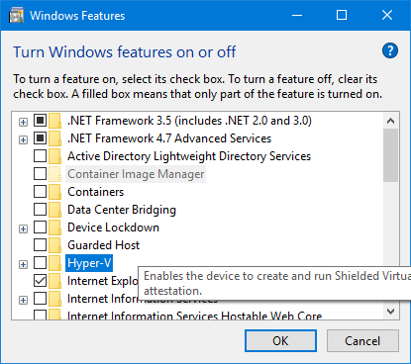Click the dotted Container Image Manager folder icon
This screenshot has height=364, width=411.
point(54,174)
